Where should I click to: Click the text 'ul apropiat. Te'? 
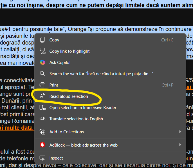pos(17,87)
